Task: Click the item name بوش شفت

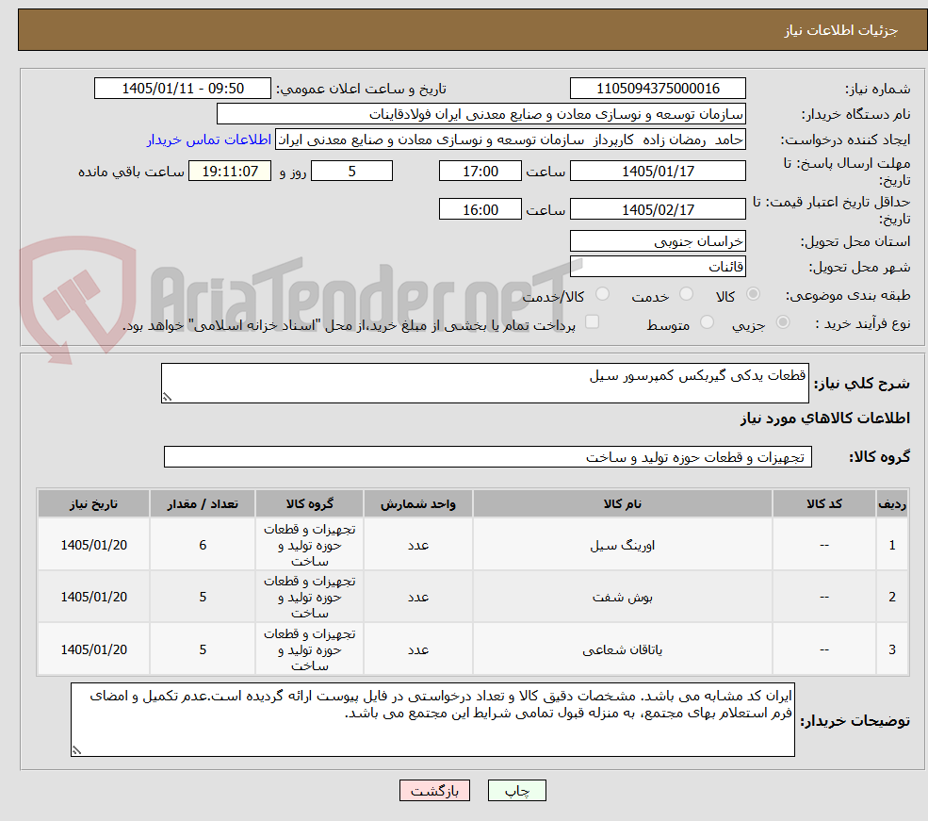Action: tap(622, 598)
